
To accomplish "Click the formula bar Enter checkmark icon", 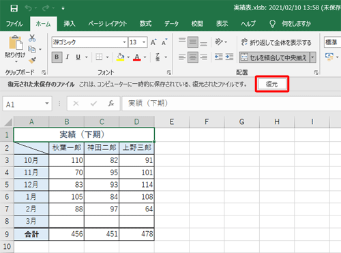I will click(x=93, y=104).
